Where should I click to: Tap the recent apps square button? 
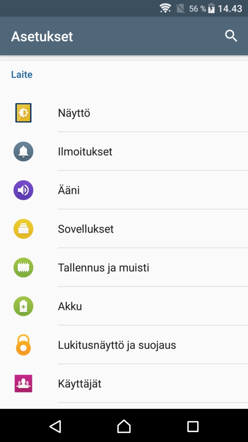[193, 426]
